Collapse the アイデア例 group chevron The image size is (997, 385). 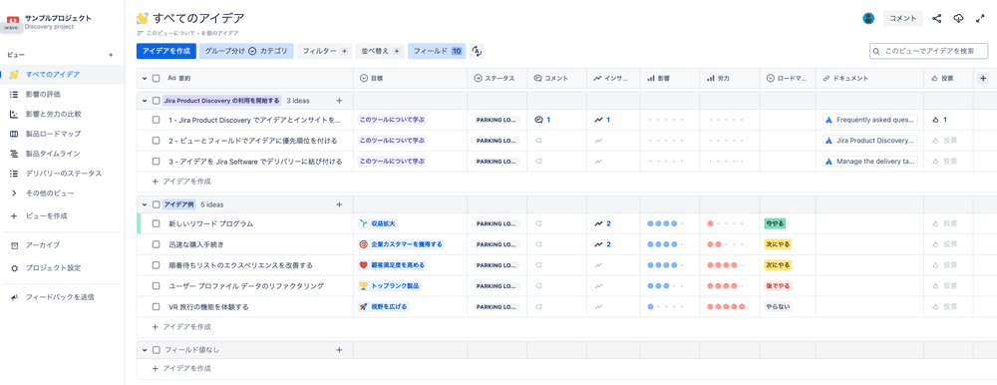[145, 204]
